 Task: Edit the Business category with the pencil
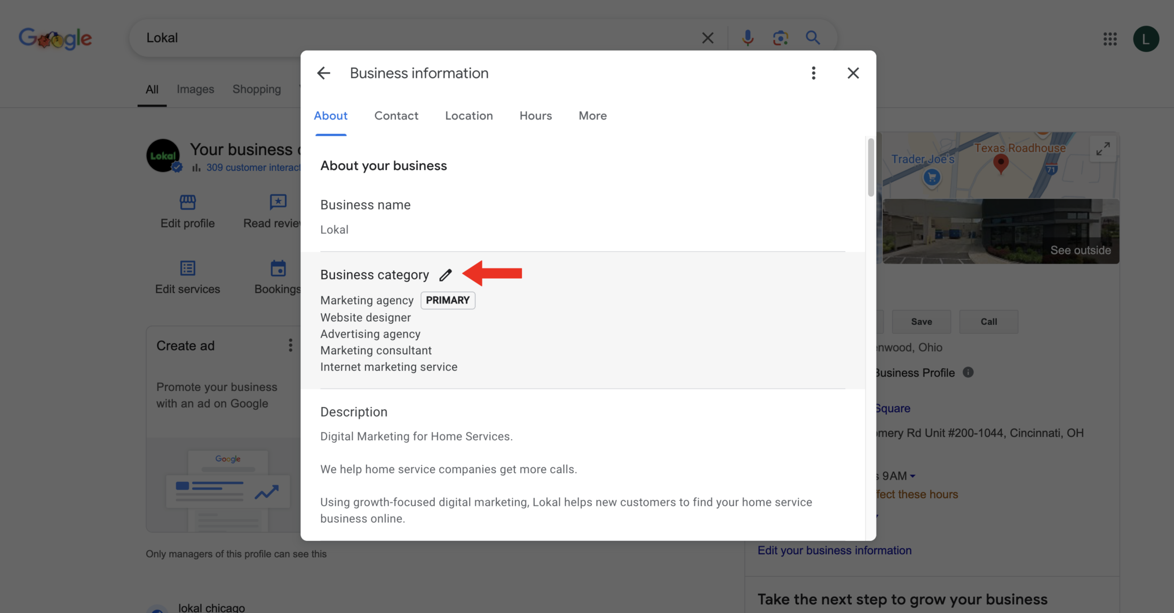point(446,275)
